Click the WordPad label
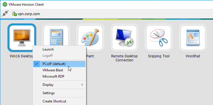This screenshot has width=213, height=105. [x=193, y=56]
